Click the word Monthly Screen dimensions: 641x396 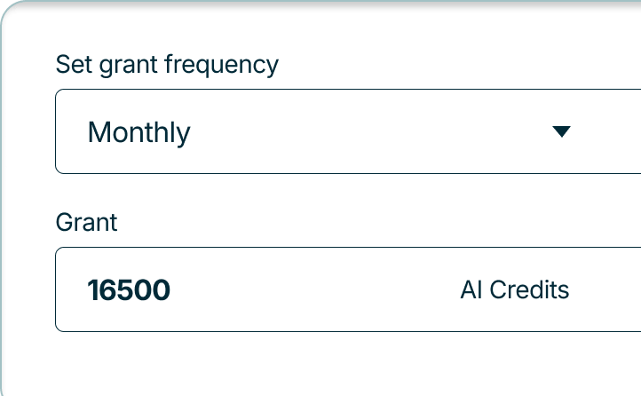point(139,133)
